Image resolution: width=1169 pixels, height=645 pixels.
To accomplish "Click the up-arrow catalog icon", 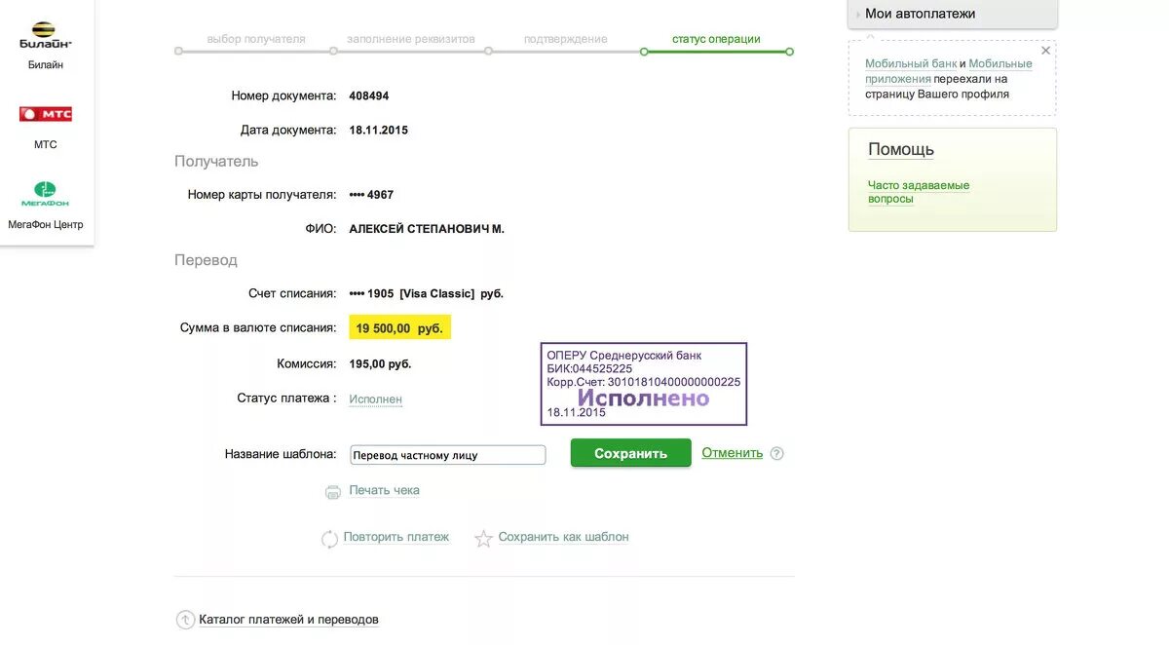I will pos(185,620).
